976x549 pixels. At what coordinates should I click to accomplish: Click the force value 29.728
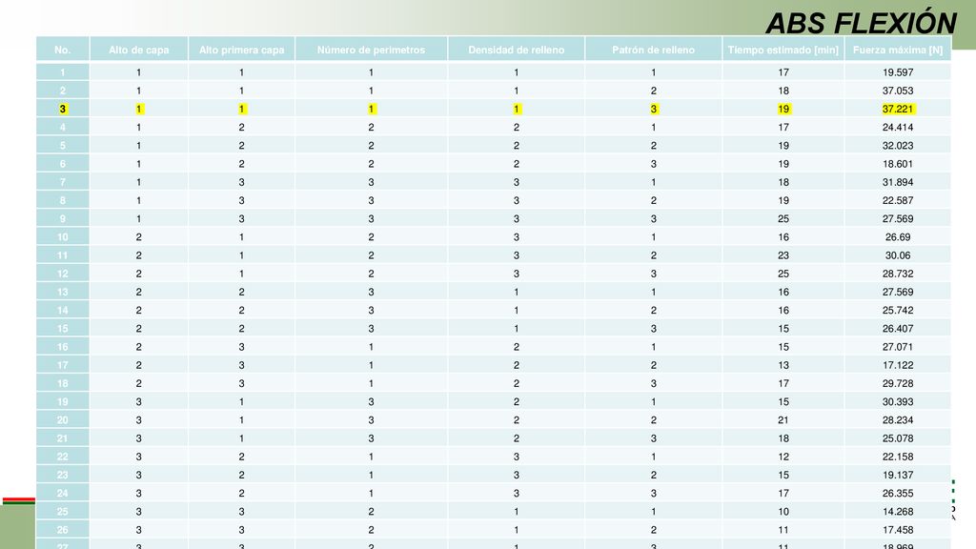[898, 383]
